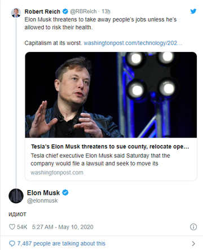Click the 5:27 AM - May 10, 2020 timestamp

(63, 227)
